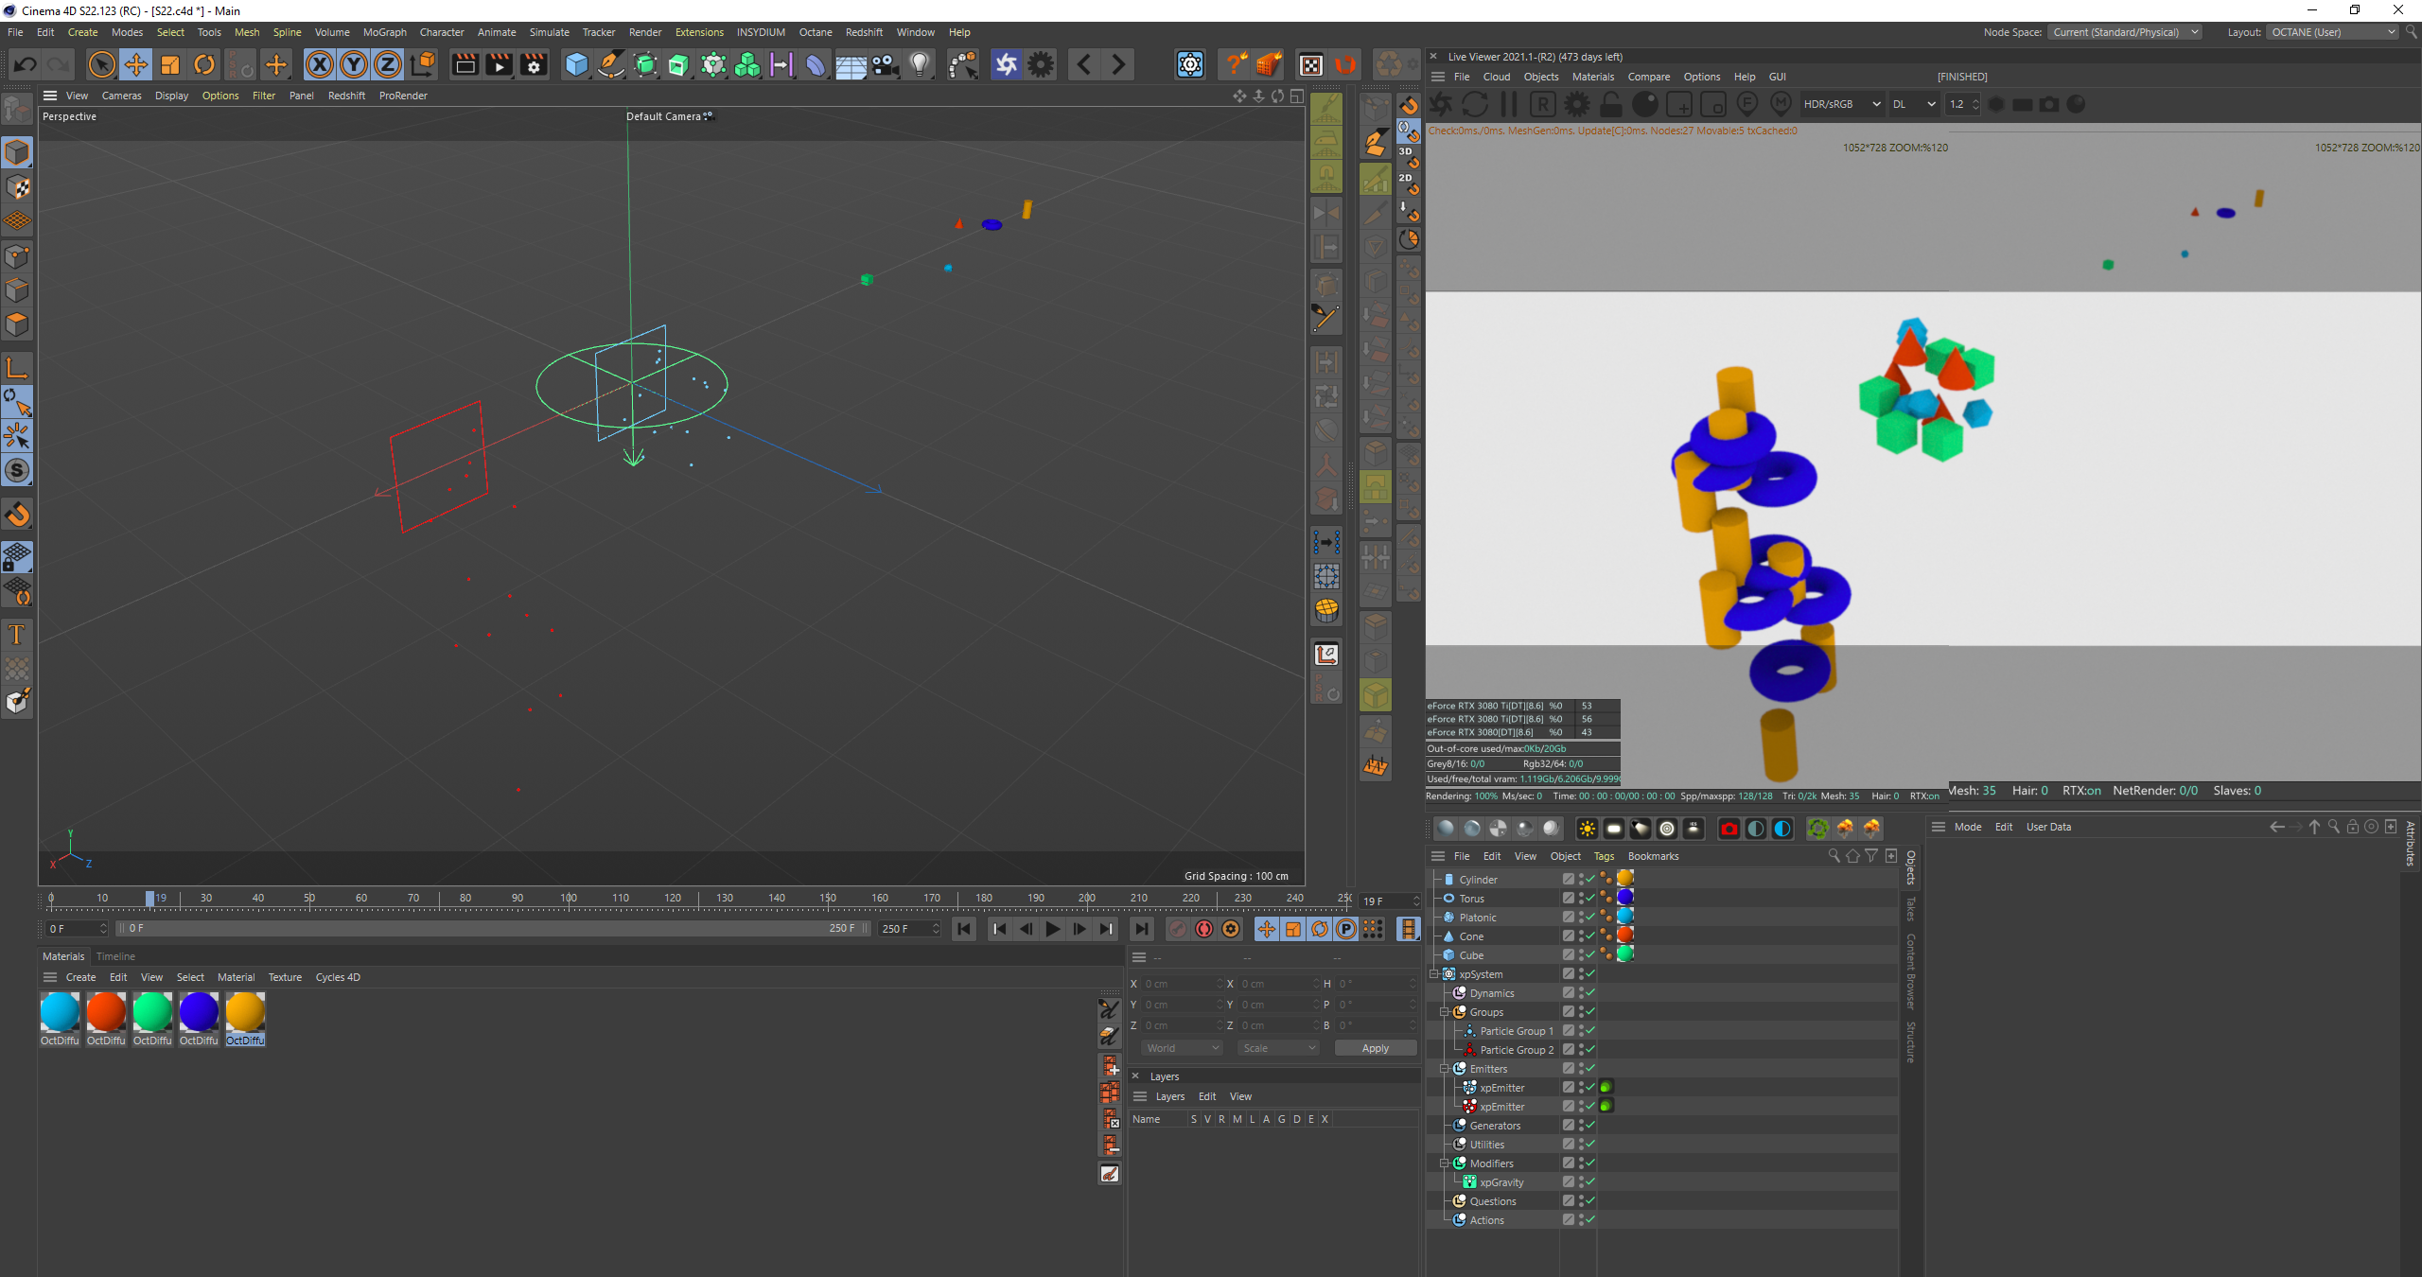Collapse the Emitters group in object tree
Image resolution: width=2422 pixels, height=1277 pixels.
(1445, 1069)
